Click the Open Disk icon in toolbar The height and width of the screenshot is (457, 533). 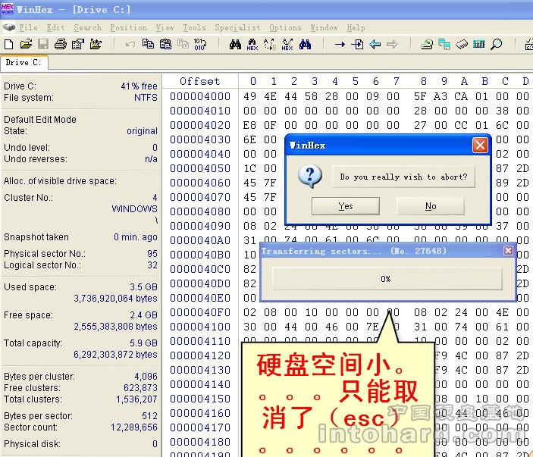click(x=427, y=45)
